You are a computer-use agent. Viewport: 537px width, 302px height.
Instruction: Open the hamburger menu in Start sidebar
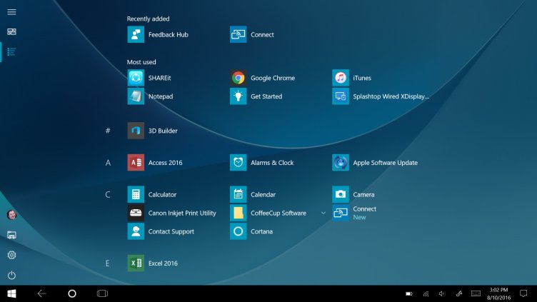pos(11,12)
